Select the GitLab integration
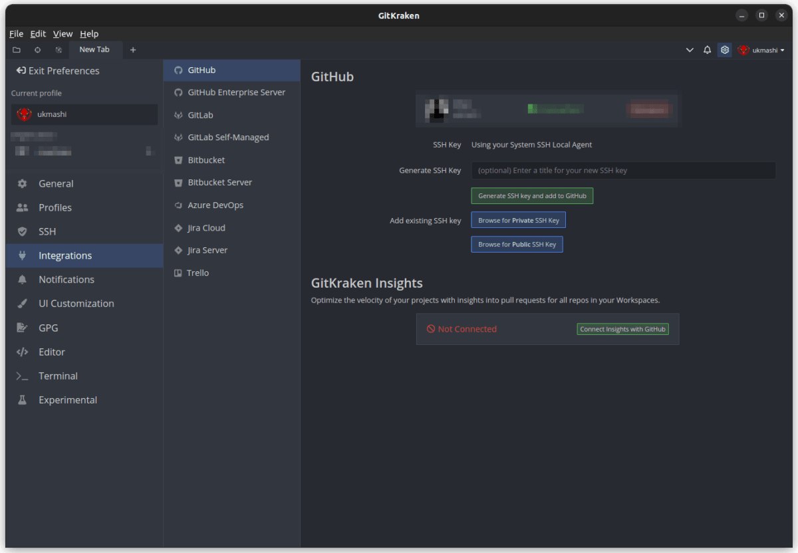798x553 pixels. (232, 115)
